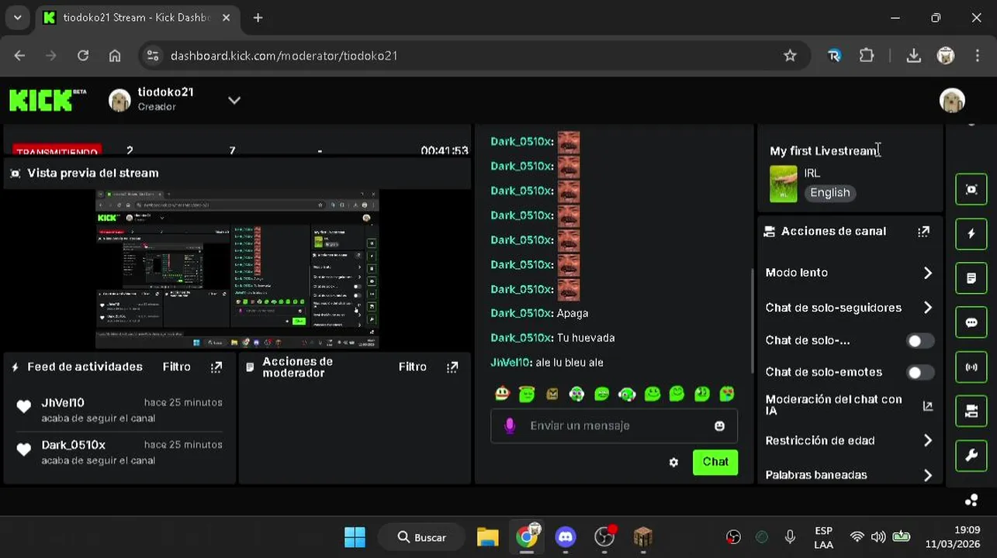Viewport: 997px width, 558px height.
Task: Insert the emote wearing a red hat
Action: pos(502,394)
